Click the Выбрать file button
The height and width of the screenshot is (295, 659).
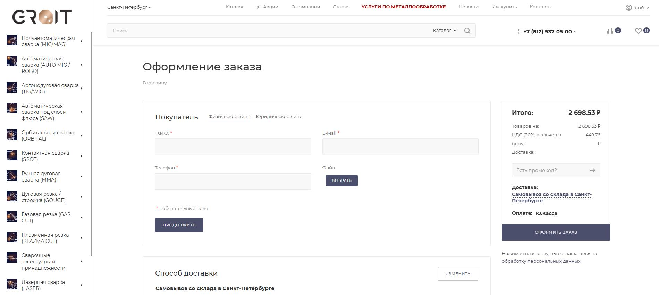(342, 180)
